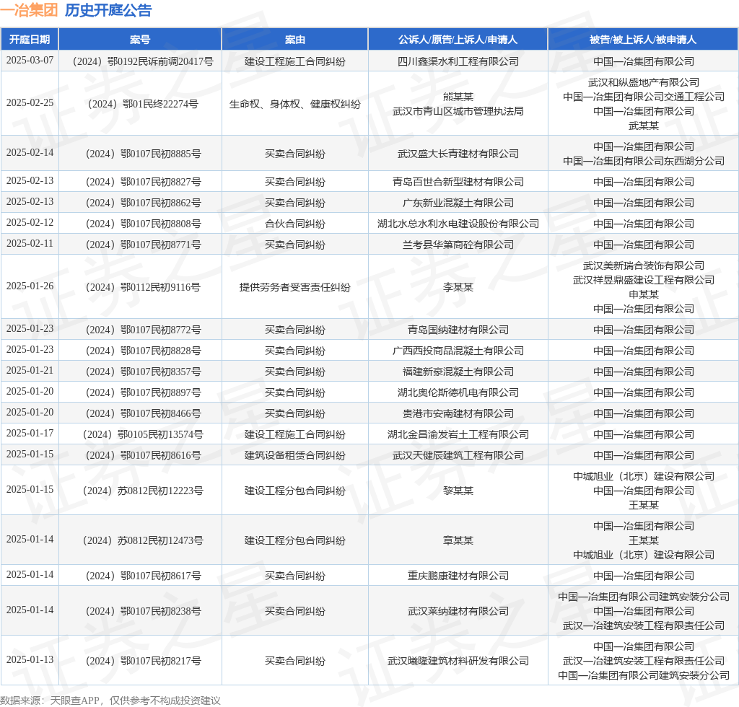The width and height of the screenshot is (739, 707).
Task: Click 广东新业混凝土有限公司 cell
Action: pos(458,203)
